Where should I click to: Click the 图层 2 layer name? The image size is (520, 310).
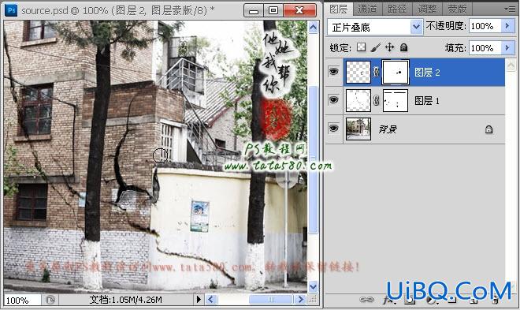pos(427,72)
